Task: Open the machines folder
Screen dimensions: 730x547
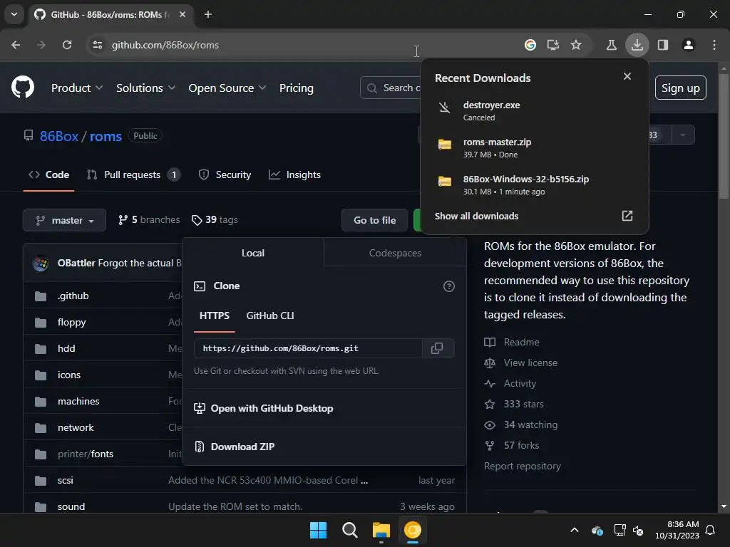Action: tap(78, 401)
